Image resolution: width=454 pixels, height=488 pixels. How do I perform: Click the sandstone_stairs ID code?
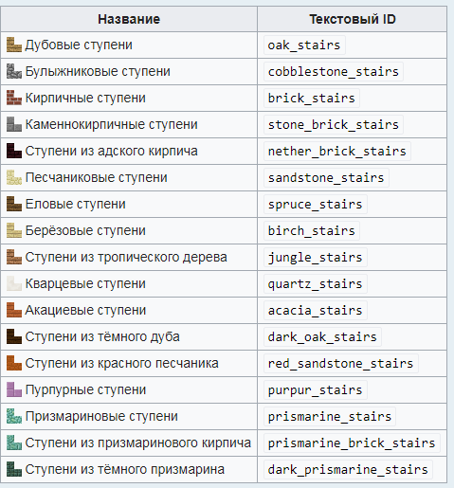pyautogui.click(x=326, y=178)
